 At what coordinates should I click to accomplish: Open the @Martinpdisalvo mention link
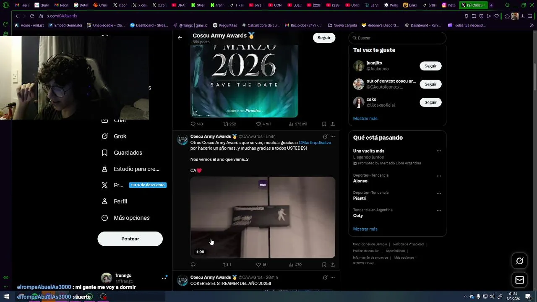(x=315, y=143)
